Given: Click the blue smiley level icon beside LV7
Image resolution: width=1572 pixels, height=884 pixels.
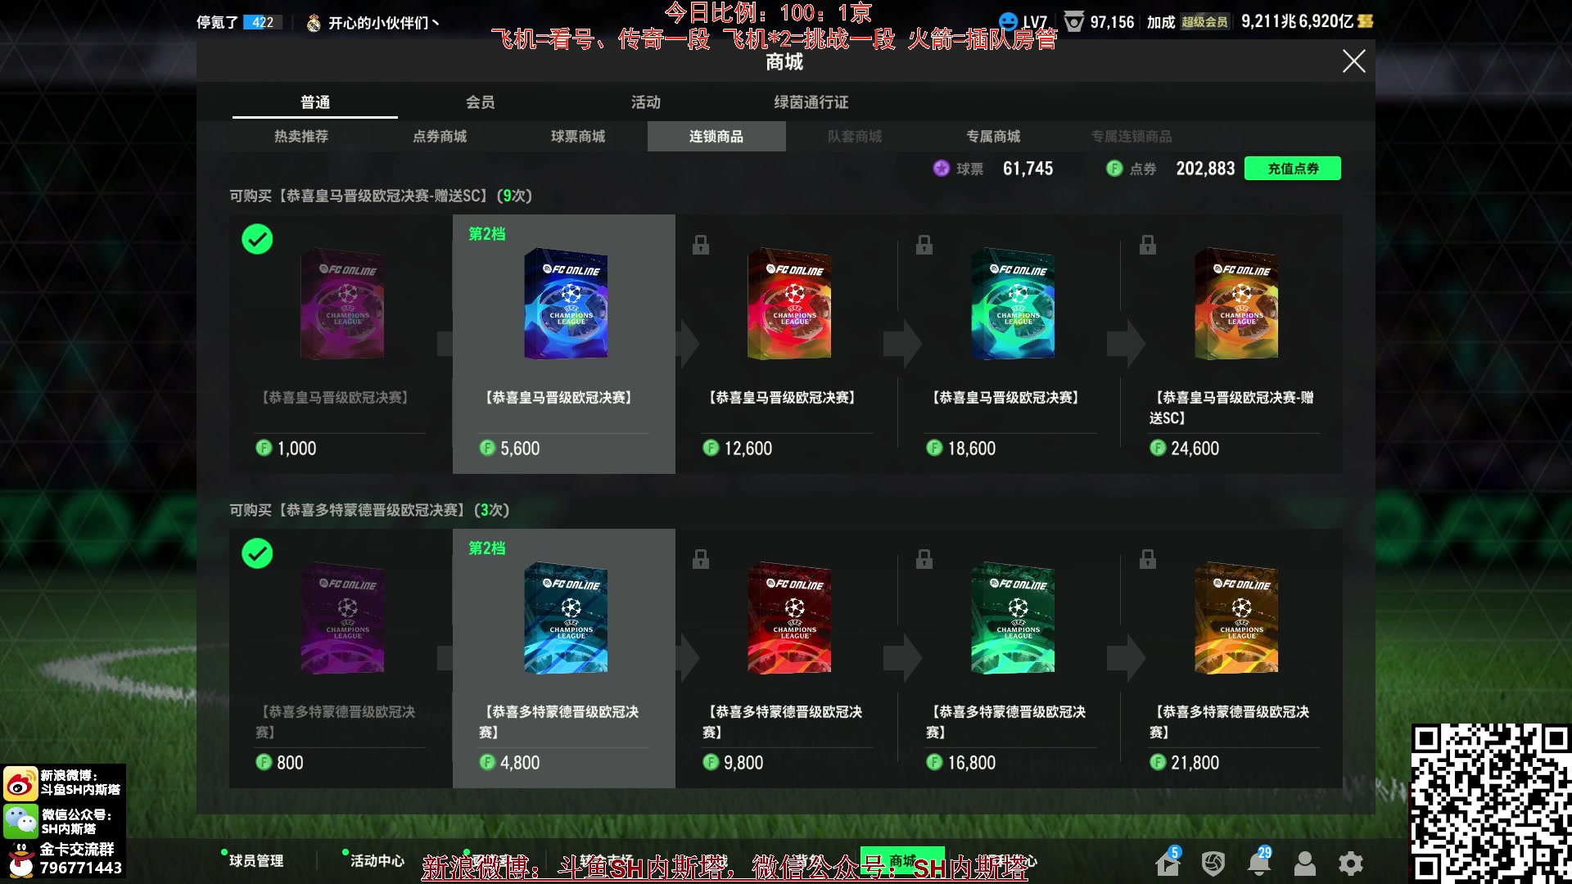Looking at the screenshot, I should coord(1009,21).
